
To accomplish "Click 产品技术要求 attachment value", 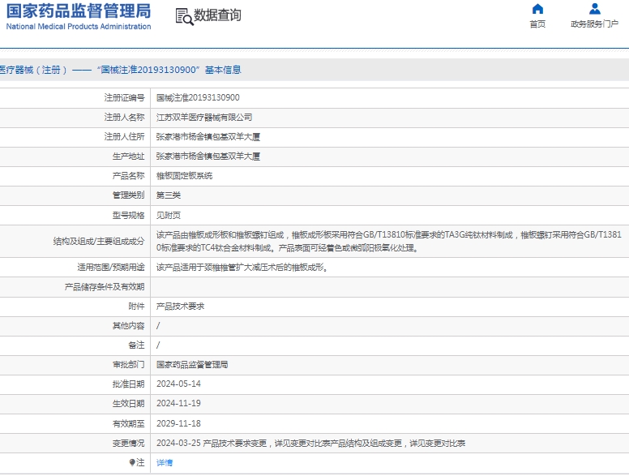I will 181,307.
